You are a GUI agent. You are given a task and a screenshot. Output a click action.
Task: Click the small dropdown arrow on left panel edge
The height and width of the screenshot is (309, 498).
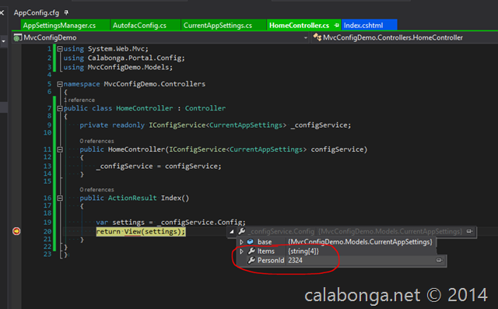(3, 41)
